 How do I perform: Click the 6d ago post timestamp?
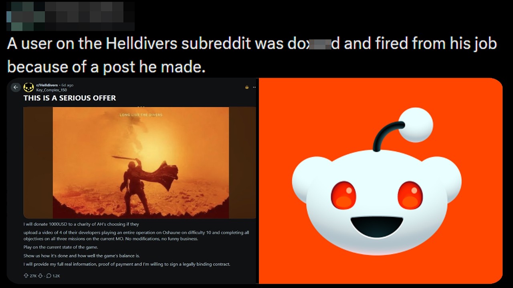[67, 85]
